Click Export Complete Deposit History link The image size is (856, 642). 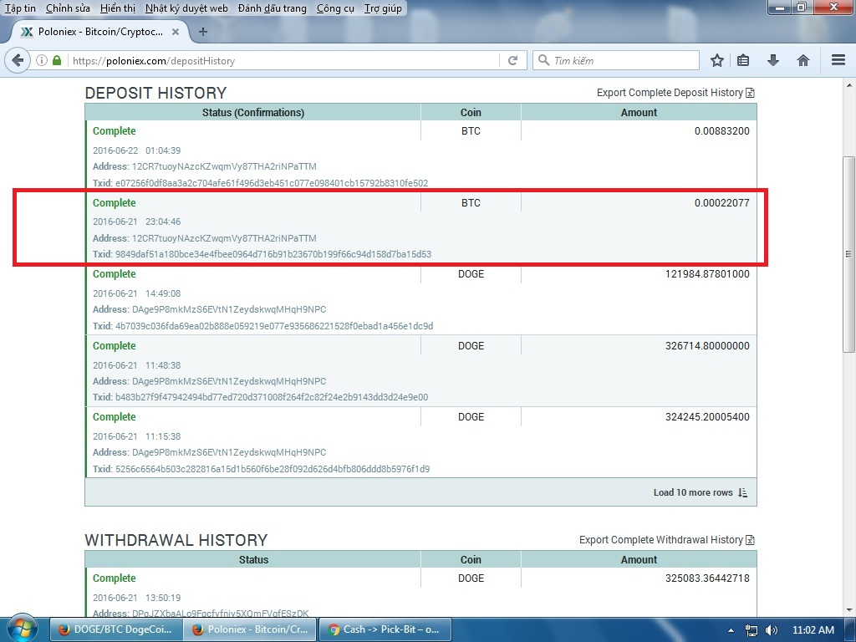pos(670,93)
